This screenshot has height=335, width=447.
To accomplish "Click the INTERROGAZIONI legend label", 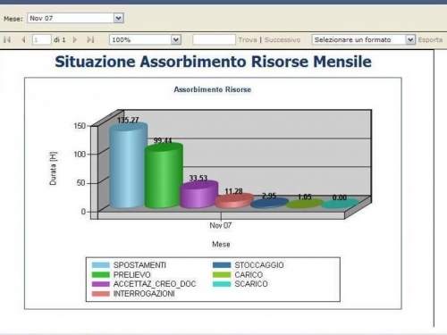I will coord(144,294).
